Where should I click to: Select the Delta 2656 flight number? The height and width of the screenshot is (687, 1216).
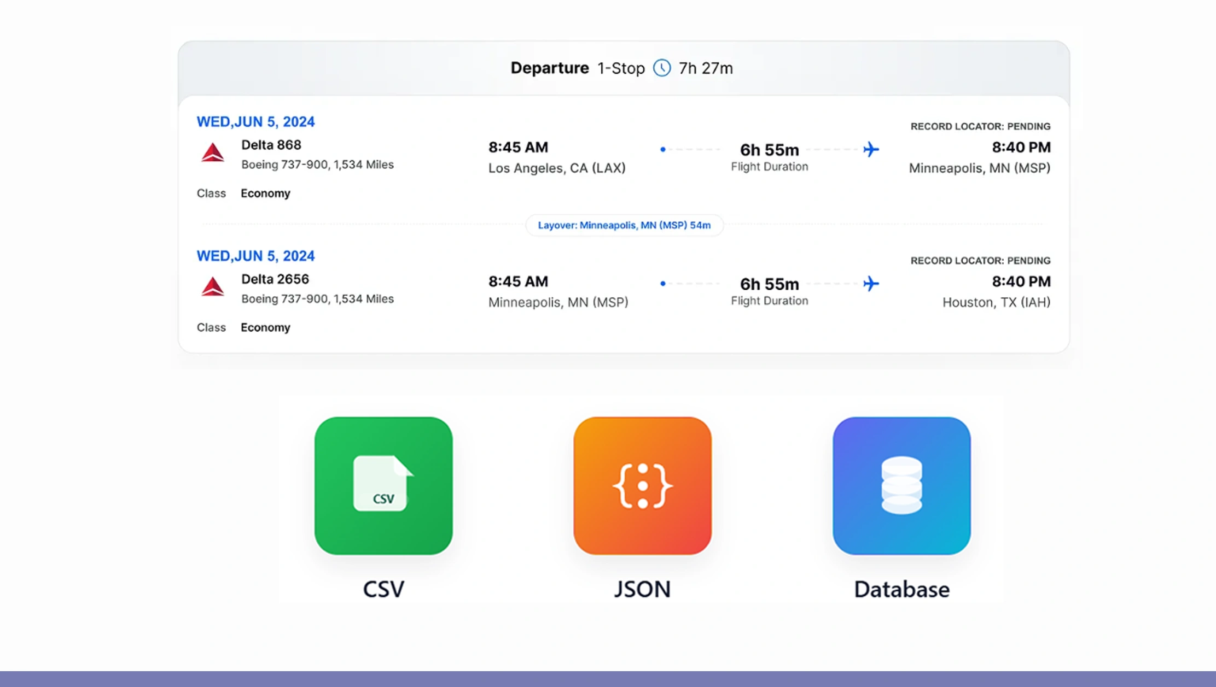tap(275, 279)
